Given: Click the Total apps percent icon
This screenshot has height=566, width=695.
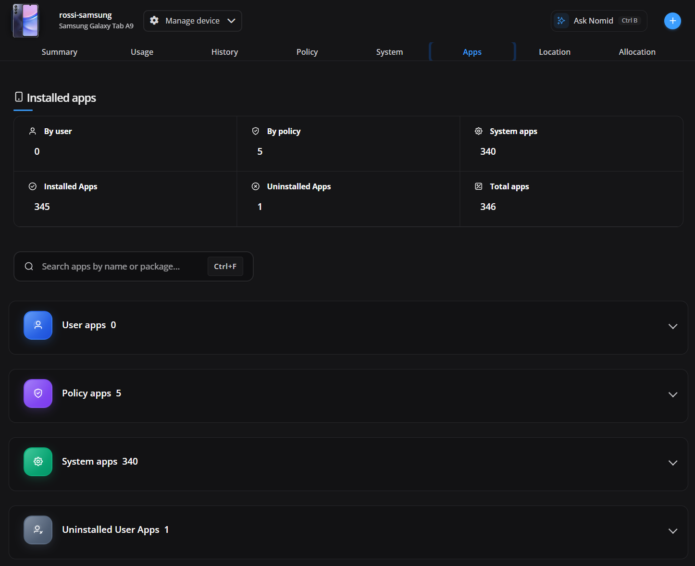Looking at the screenshot, I should [x=479, y=186].
